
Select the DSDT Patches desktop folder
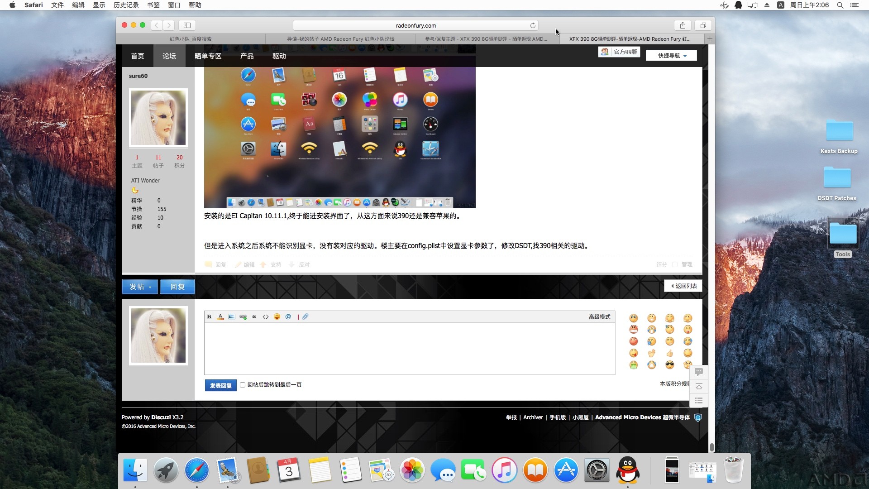837,183
